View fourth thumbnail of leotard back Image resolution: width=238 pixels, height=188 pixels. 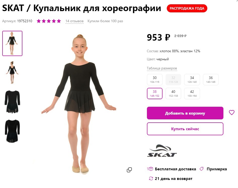(x=12, y=131)
